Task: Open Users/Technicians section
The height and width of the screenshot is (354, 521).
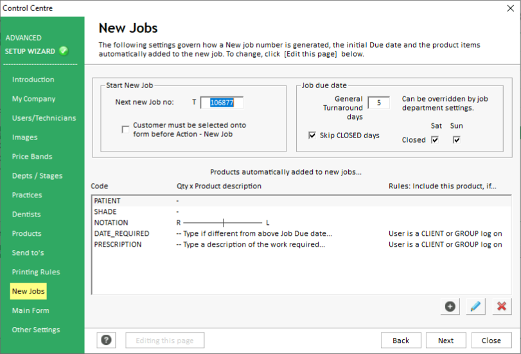Action: (x=44, y=118)
